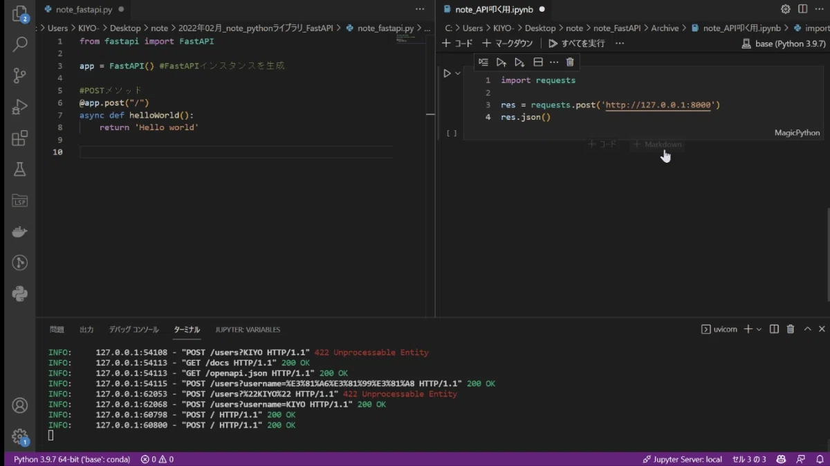This screenshot has height=466, width=830.
Task: Execute current cell and cells below
Action: [519, 62]
